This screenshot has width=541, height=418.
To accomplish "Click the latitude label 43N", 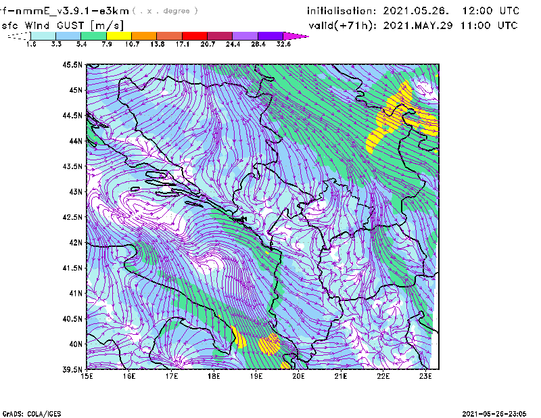I will (76, 191).
